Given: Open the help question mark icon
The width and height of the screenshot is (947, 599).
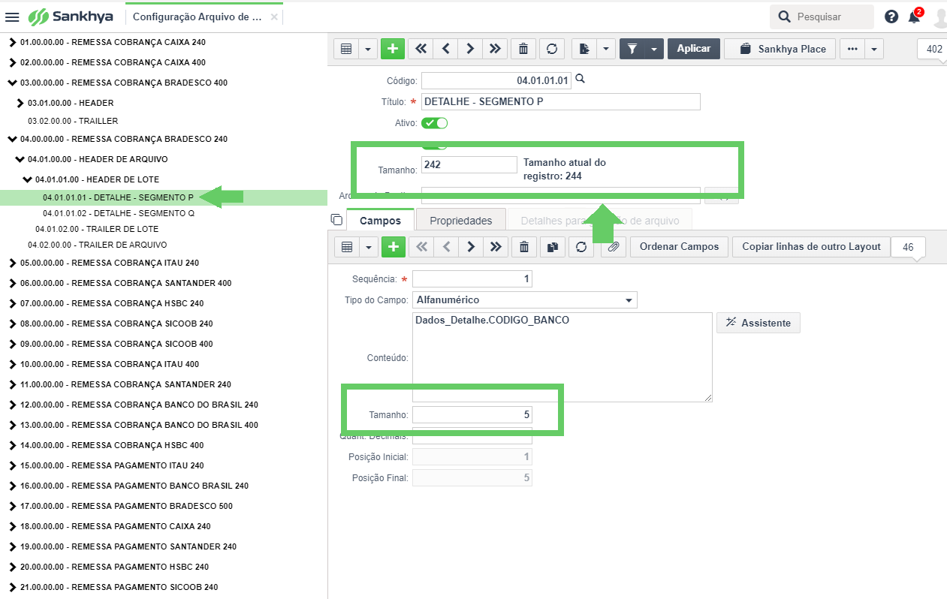Looking at the screenshot, I should (x=891, y=17).
